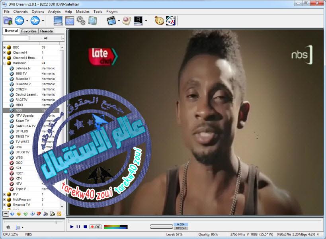Click the blue diamond filter icon

pos(12,214)
